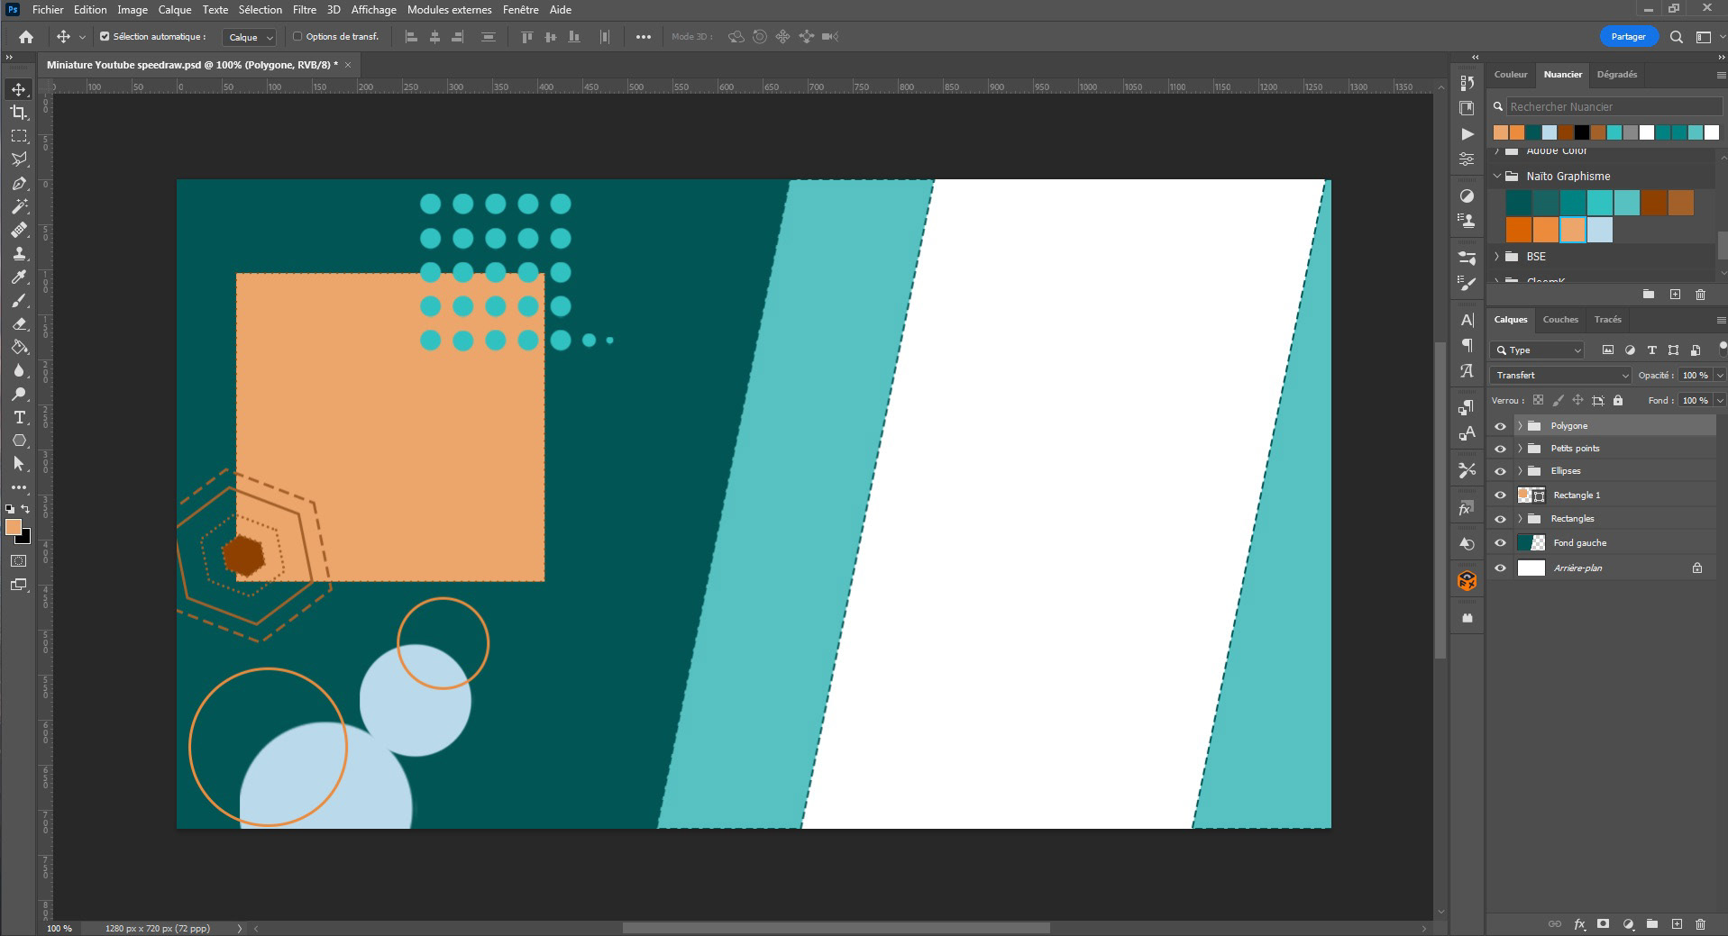1728x936 pixels.
Task: Open the Filtre menu
Action: [x=305, y=10]
